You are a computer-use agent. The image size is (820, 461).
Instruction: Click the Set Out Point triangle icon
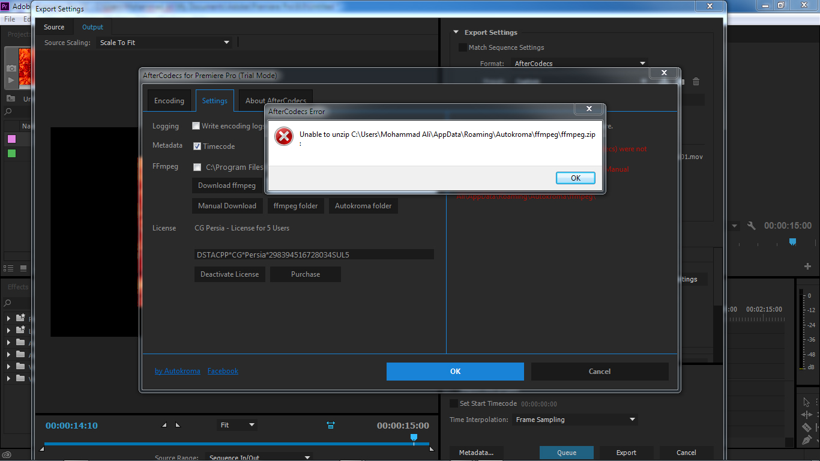[x=178, y=425]
